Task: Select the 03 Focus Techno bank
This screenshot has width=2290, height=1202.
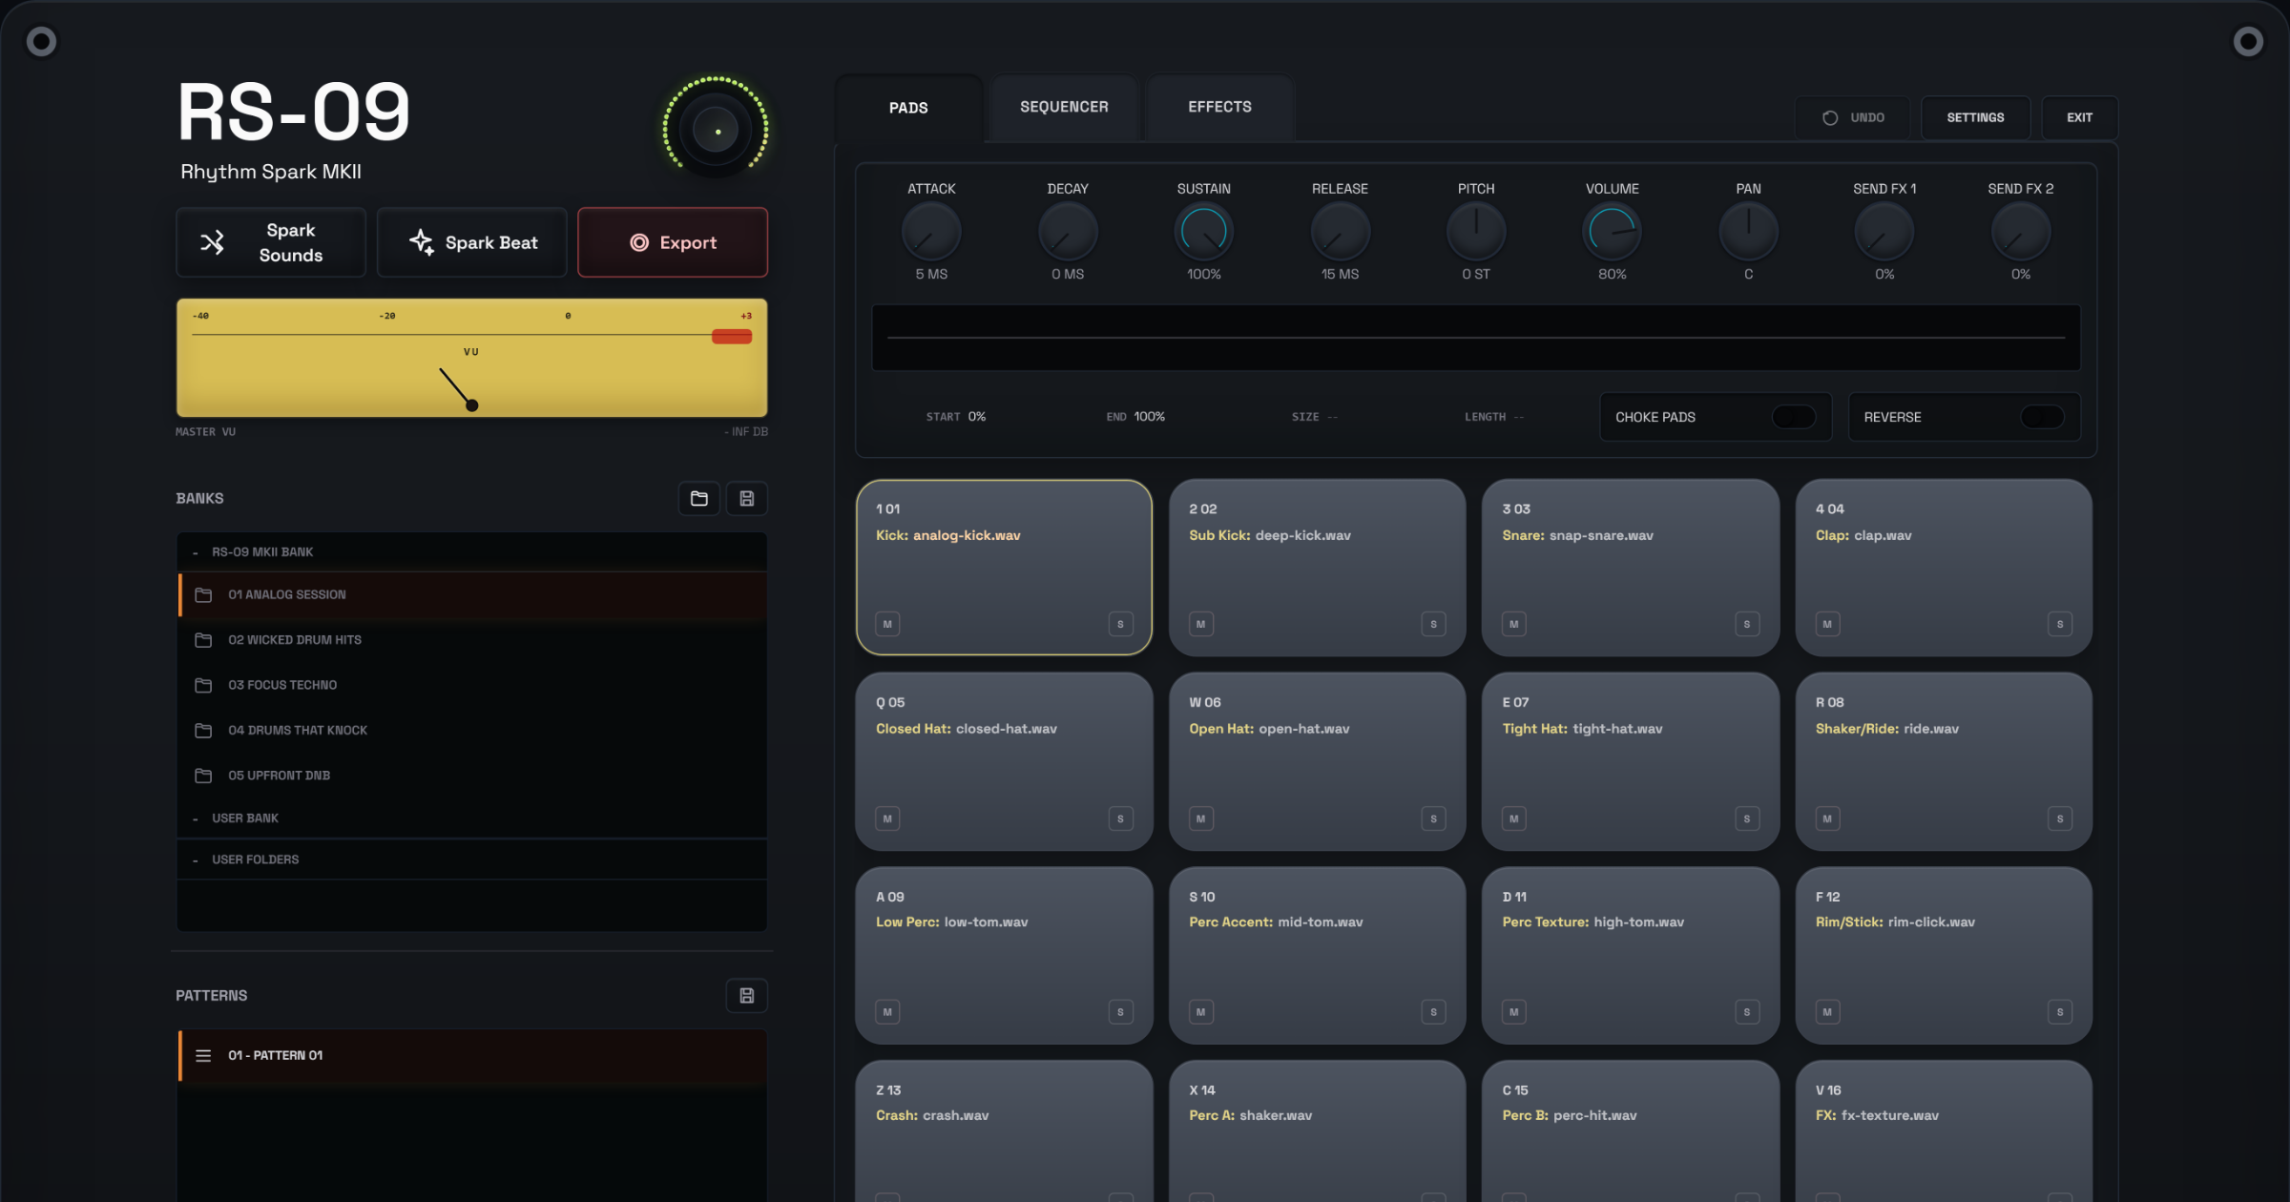Action: tap(472, 685)
